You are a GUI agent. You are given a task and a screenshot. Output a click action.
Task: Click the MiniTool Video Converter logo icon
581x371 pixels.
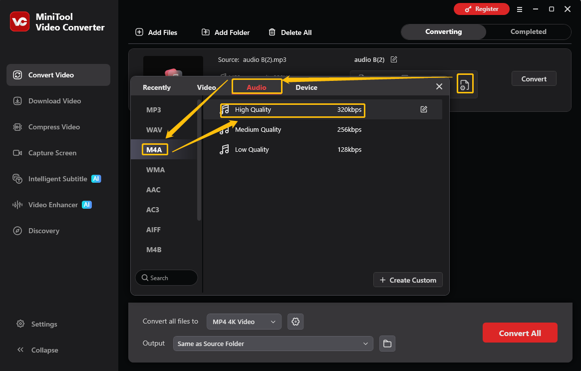click(x=19, y=22)
